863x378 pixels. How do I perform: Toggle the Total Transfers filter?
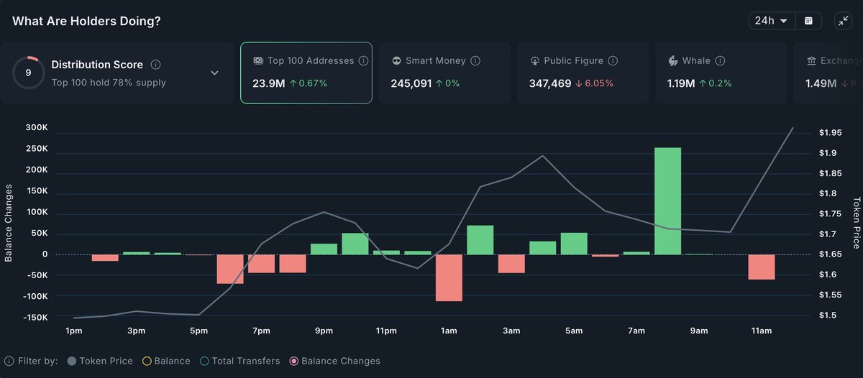pyautogui.click(x=239, y=361)
